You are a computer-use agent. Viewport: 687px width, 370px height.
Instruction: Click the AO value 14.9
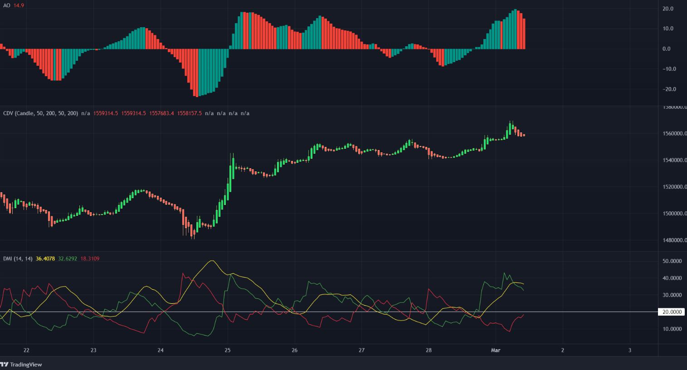(x=19, y=5)
